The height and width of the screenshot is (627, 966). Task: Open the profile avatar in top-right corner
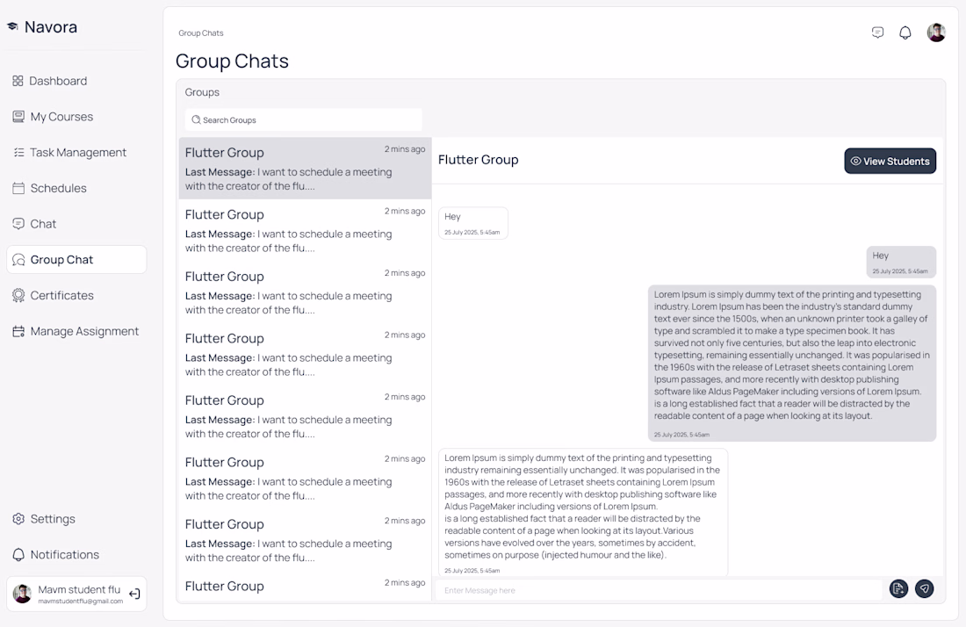point(936,33)
